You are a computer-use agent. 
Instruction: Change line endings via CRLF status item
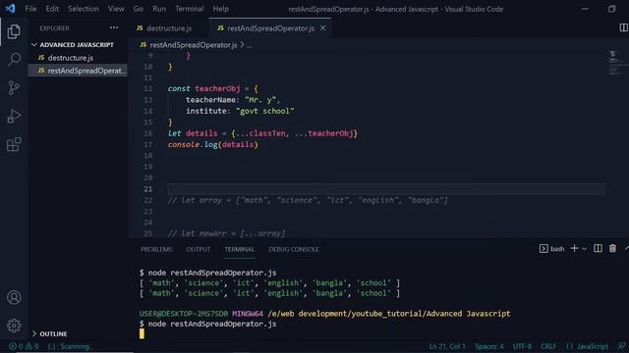[x=548, y=346]
